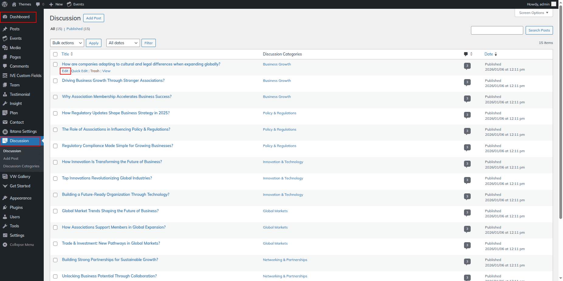Expand the Screen Options panel
Image resolution: width=563 pixels, height=281 pixels.
tap(534, 13)
